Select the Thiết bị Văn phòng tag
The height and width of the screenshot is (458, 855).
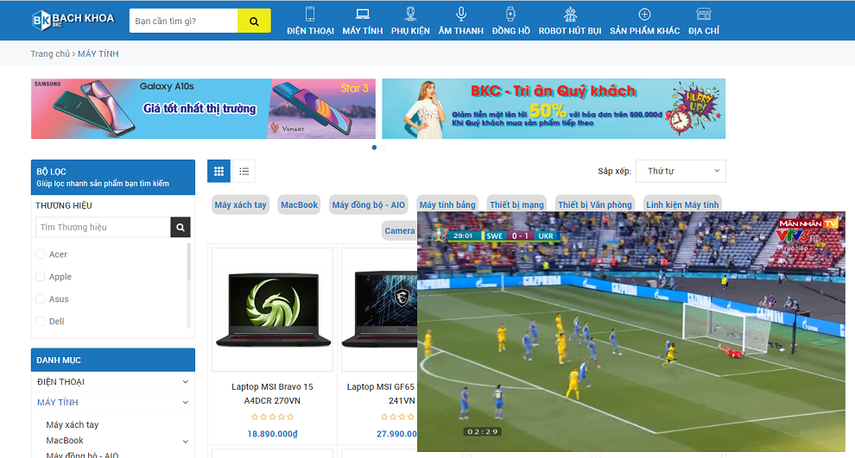[x=595, y=204]
